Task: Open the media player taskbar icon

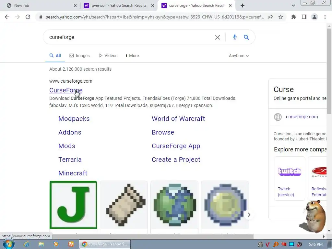Action: [x=56, y=244]
